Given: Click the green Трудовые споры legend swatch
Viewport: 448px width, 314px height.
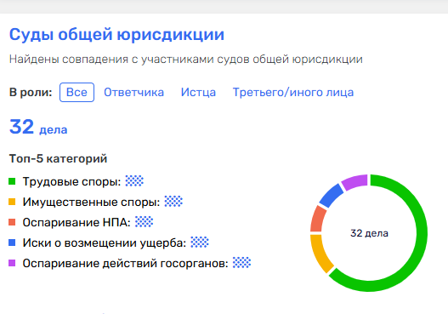Looking at the screenshot, I should 12,181.
